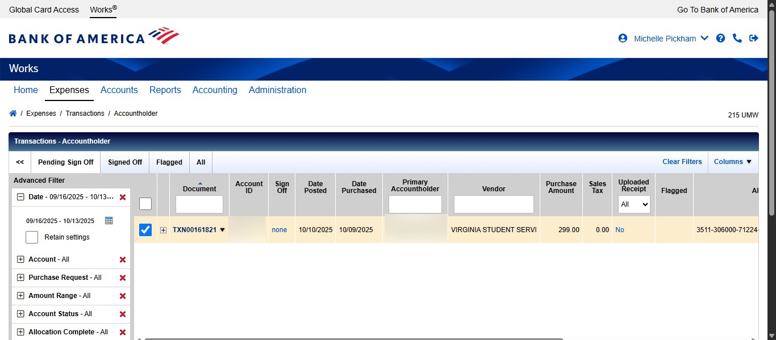The width and height of the screenshot is (776, 340).
Task: Switch to the Signed Off tab
Action: (124, 162)
